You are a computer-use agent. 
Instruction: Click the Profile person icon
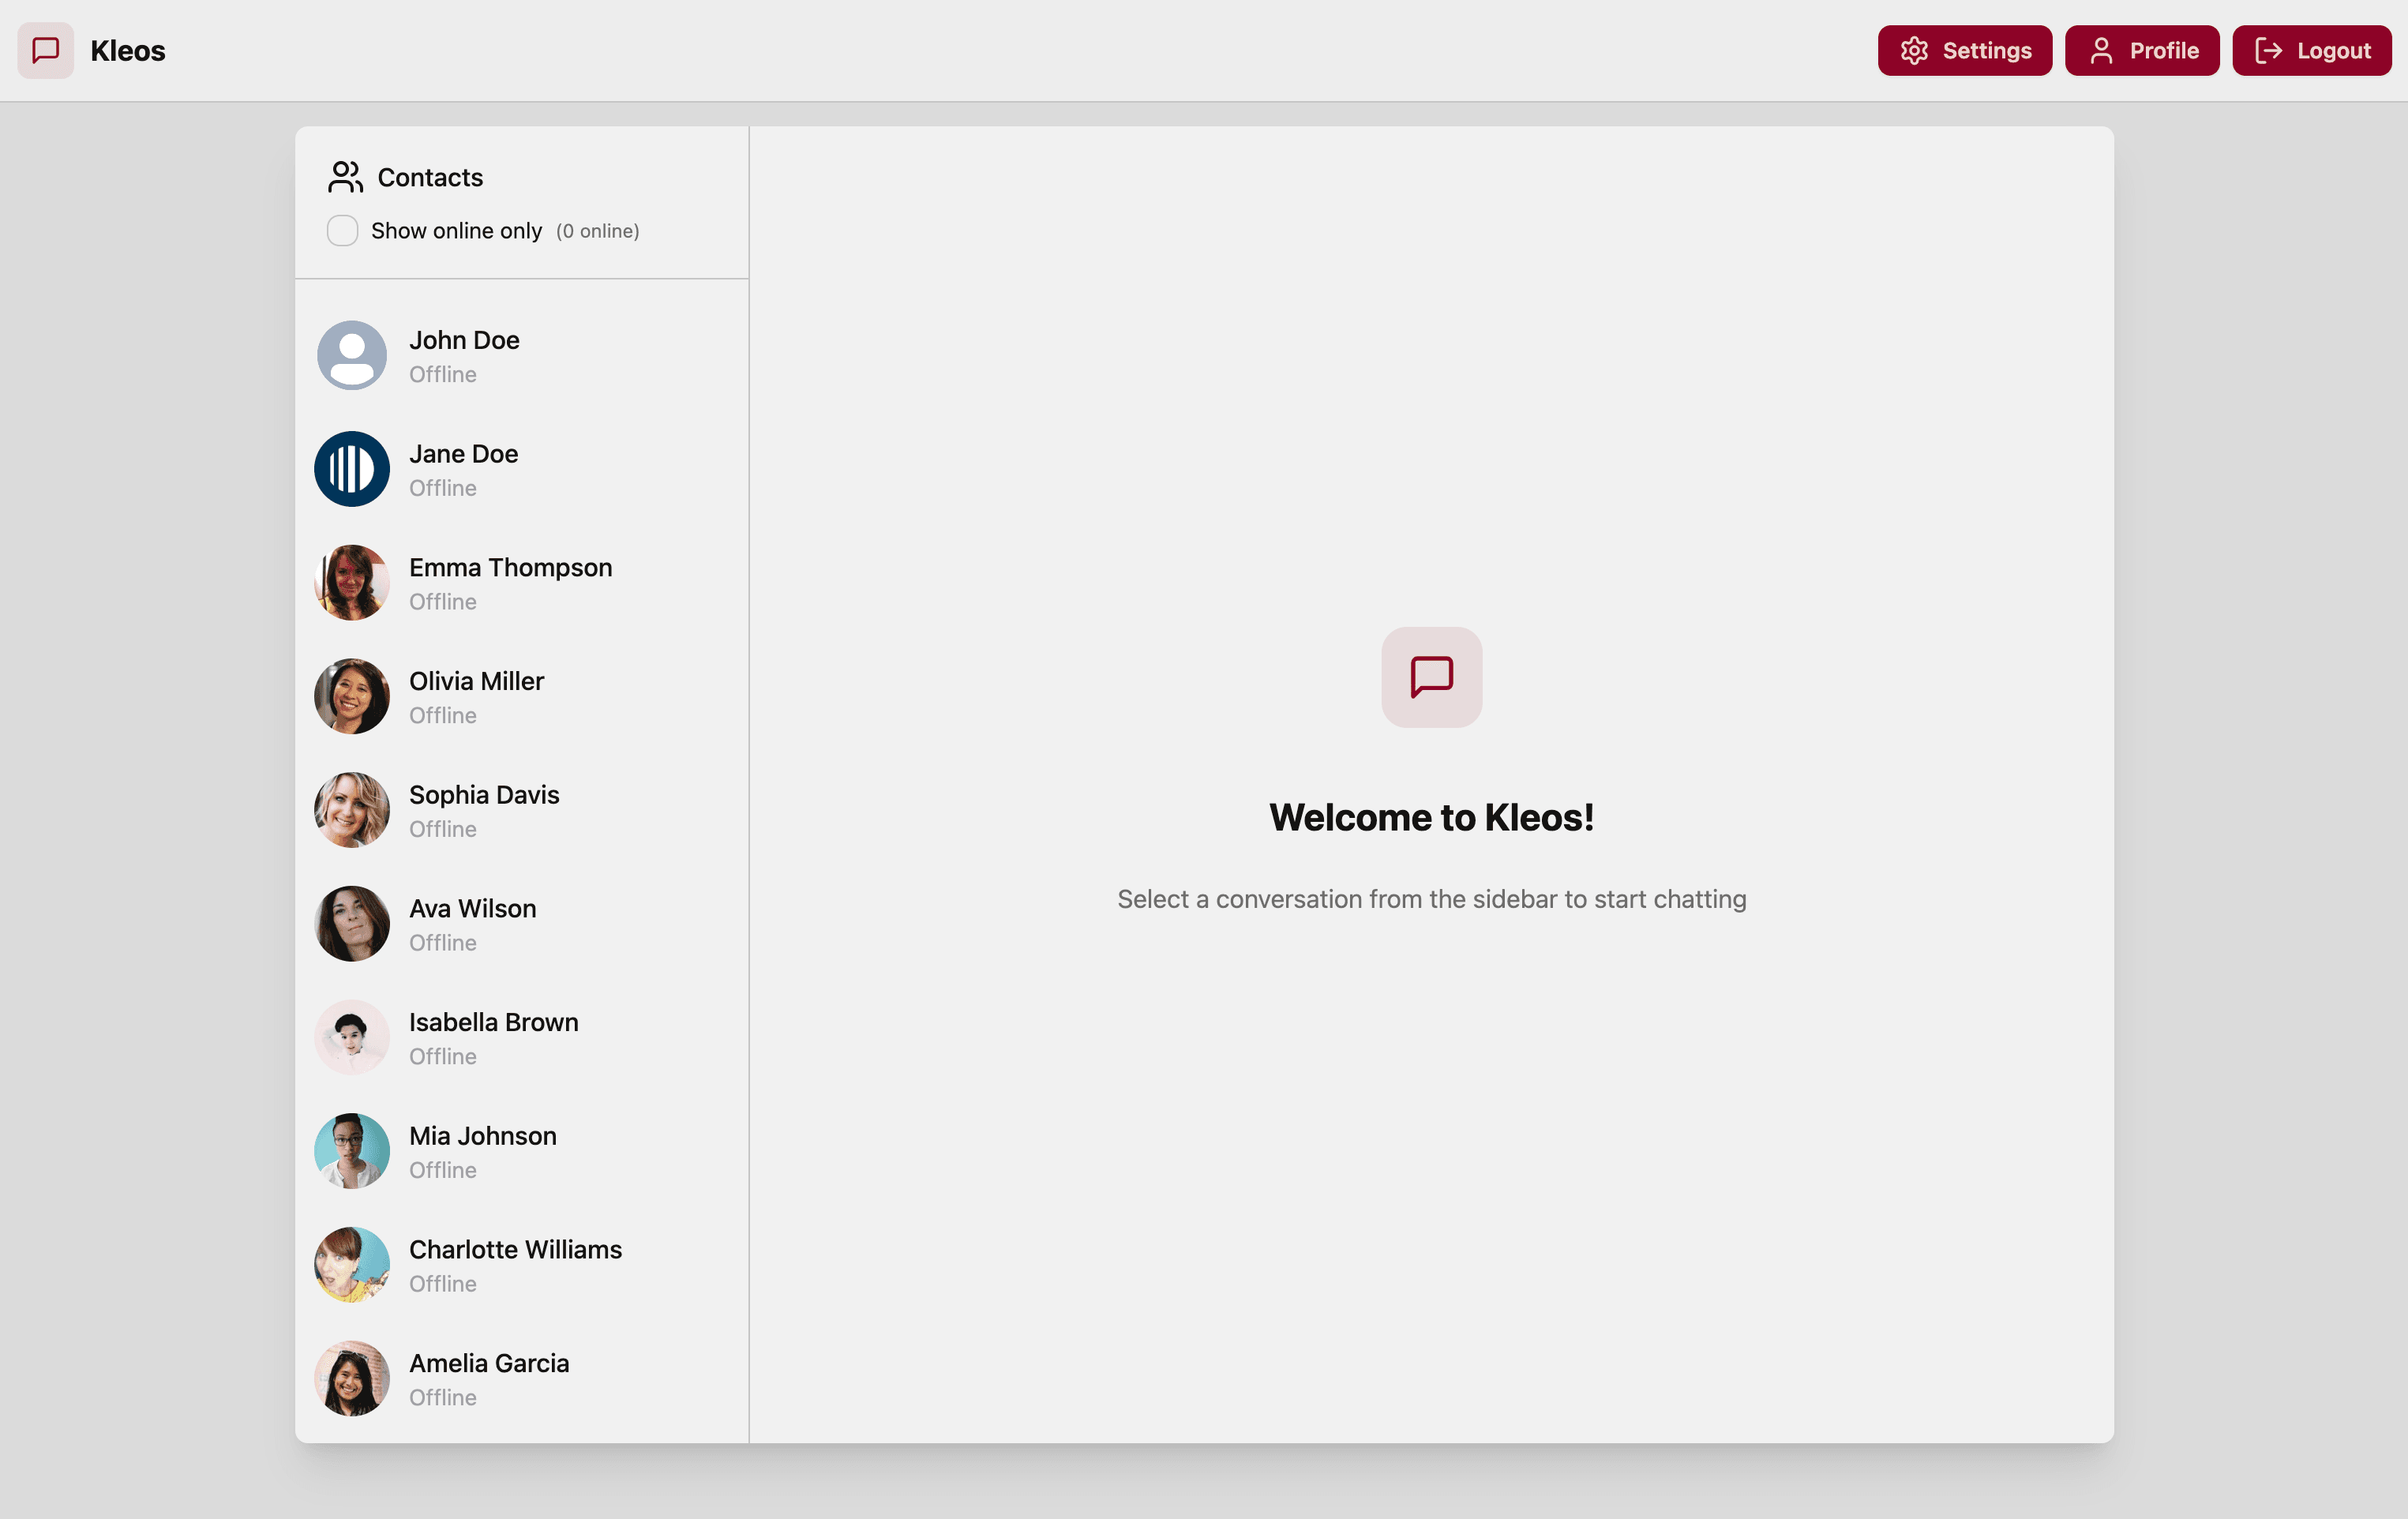[x=2101, y=50]
